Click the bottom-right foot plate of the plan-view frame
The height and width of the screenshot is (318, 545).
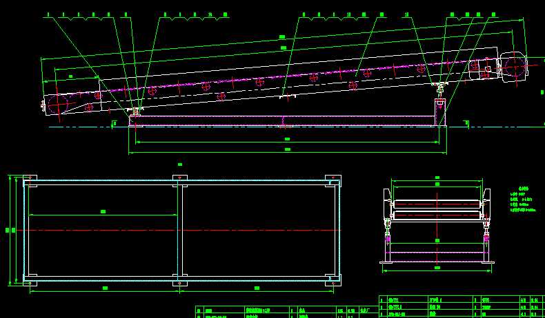[x=333, y=280]
